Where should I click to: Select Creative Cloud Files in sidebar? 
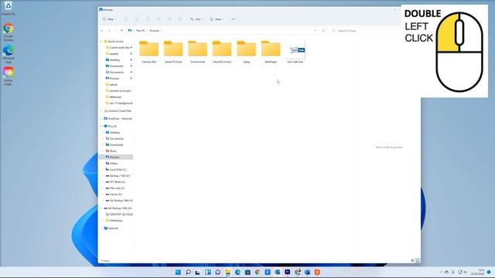click(118, 111)
